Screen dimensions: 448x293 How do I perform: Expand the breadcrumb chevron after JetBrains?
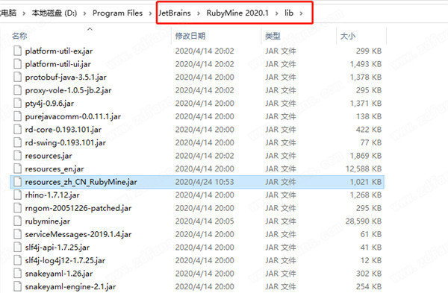pyautogui.click(x=199, y=13)
